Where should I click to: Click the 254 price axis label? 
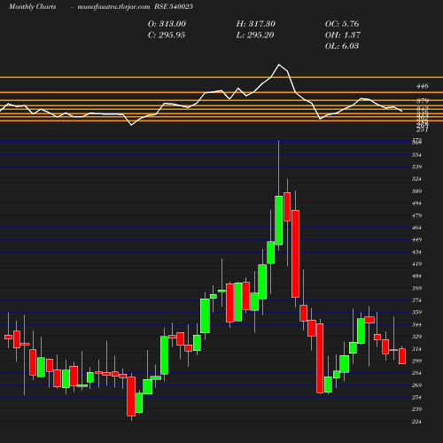coord(416,397)
